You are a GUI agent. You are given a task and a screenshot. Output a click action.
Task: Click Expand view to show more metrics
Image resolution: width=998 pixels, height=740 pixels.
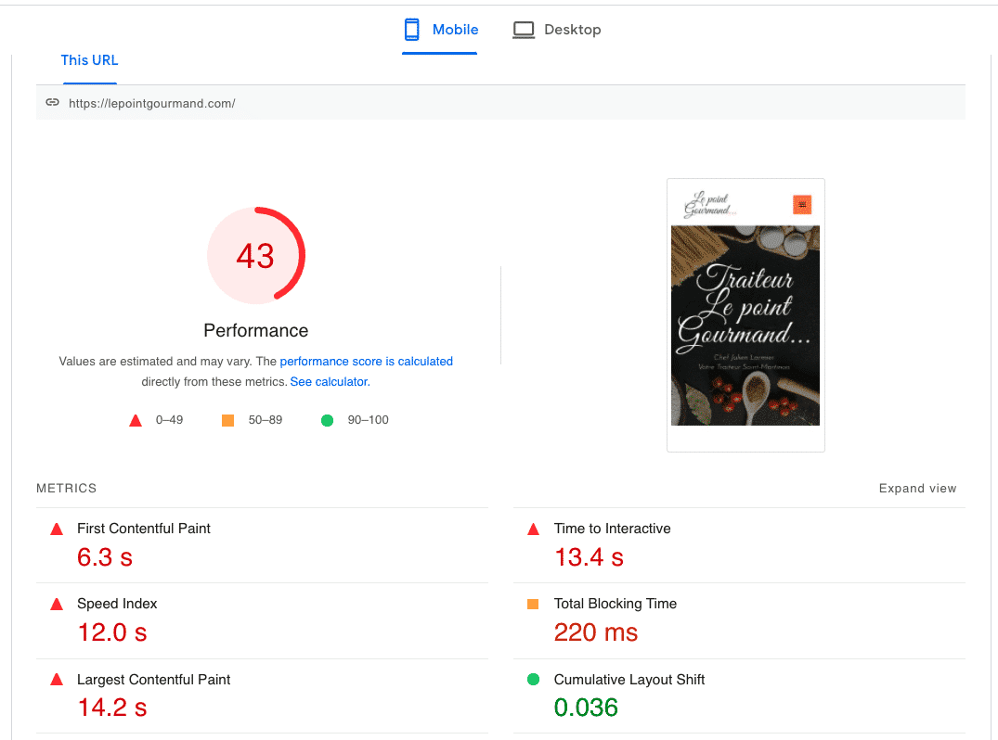coord(917,488)
